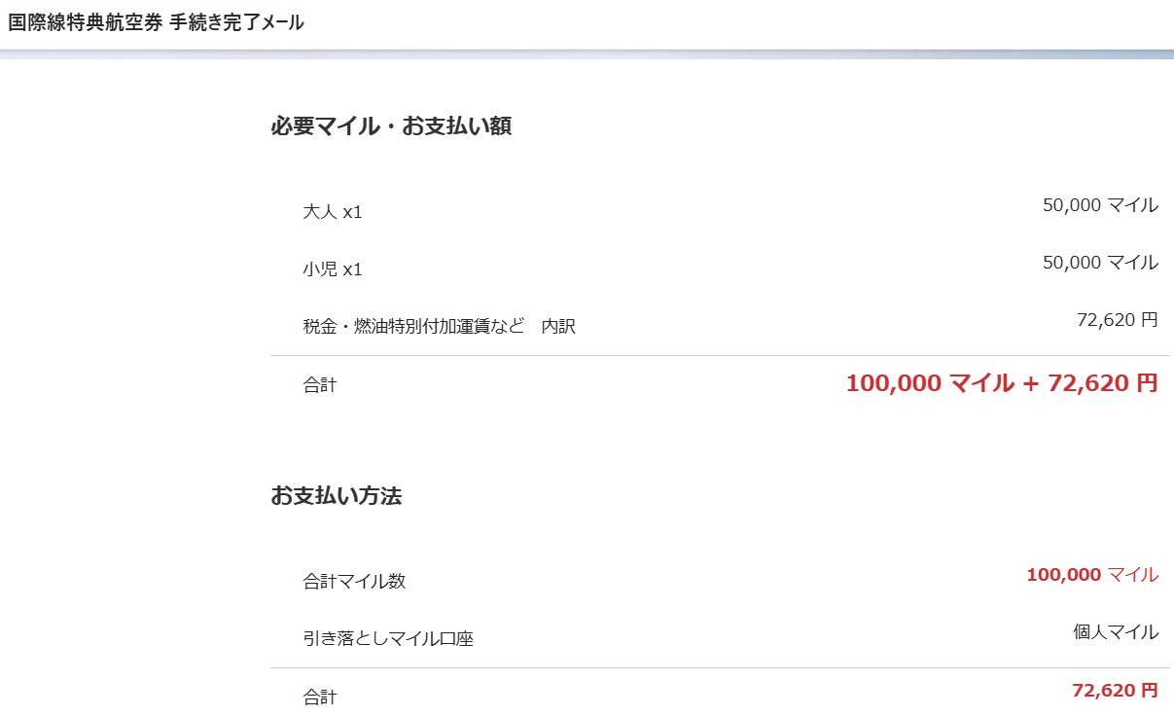Click the 引き落としマイル口座 label
Image resolution: width=1174 pixels, height=716 pixels.
[x=388, y=639]
